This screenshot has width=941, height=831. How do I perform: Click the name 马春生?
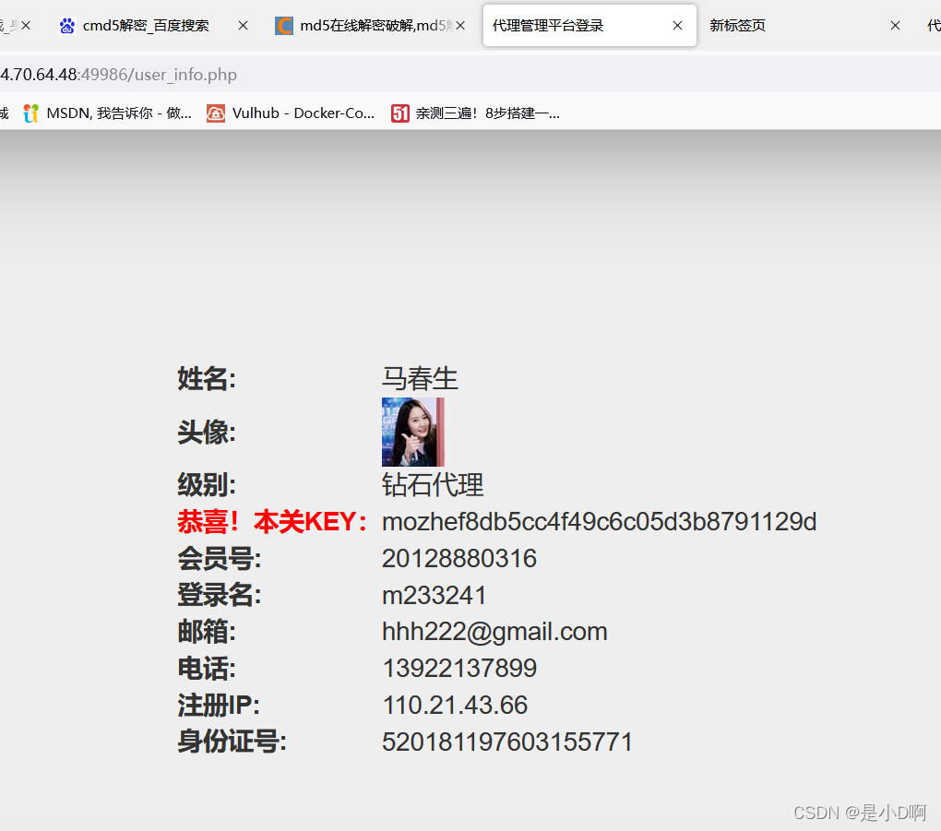(420, 379)
